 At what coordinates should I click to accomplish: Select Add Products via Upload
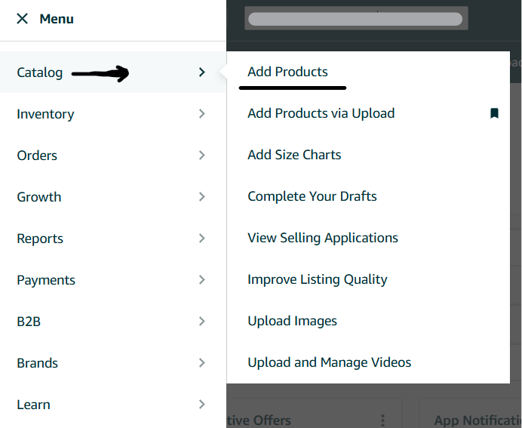(x=321, y=113)
